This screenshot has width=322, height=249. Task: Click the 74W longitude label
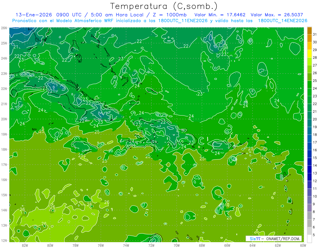click(x=126, y=245)
